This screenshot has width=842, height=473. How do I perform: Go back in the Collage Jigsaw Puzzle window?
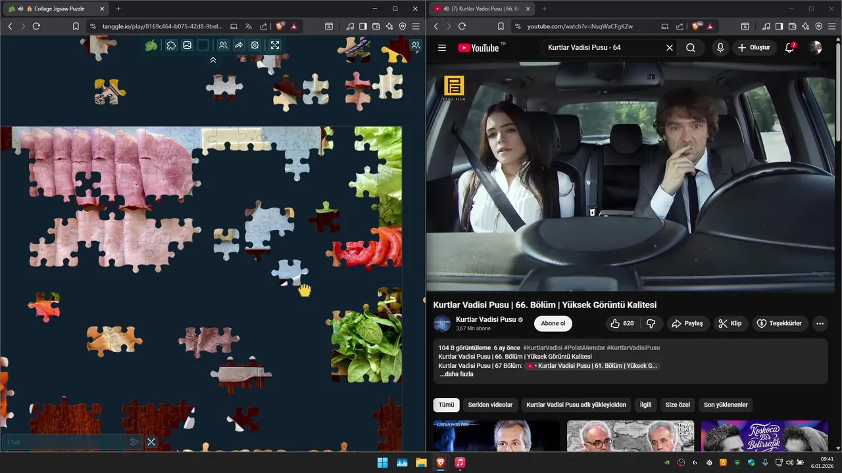pyautogui.click(x=10, y=26)
